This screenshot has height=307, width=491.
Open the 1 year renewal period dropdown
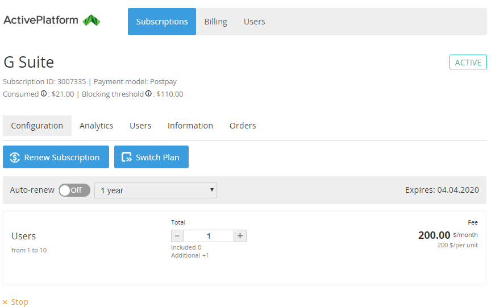pyautogui.click(x=155, y=190)
